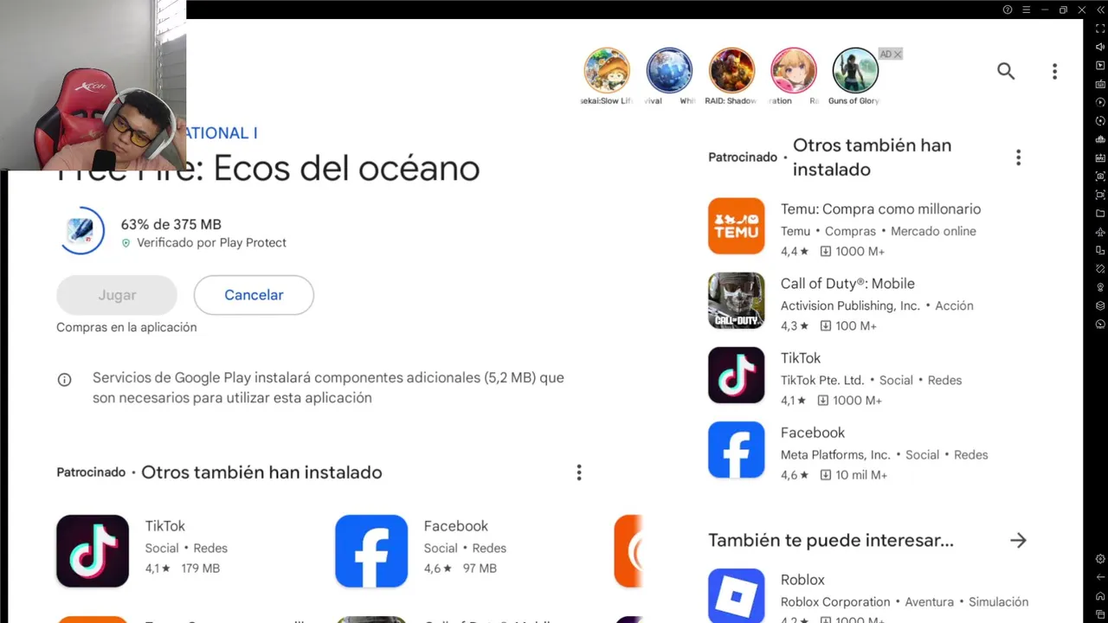Open the Play Store search
1108x623 pixels.
tap(1005, 71)
